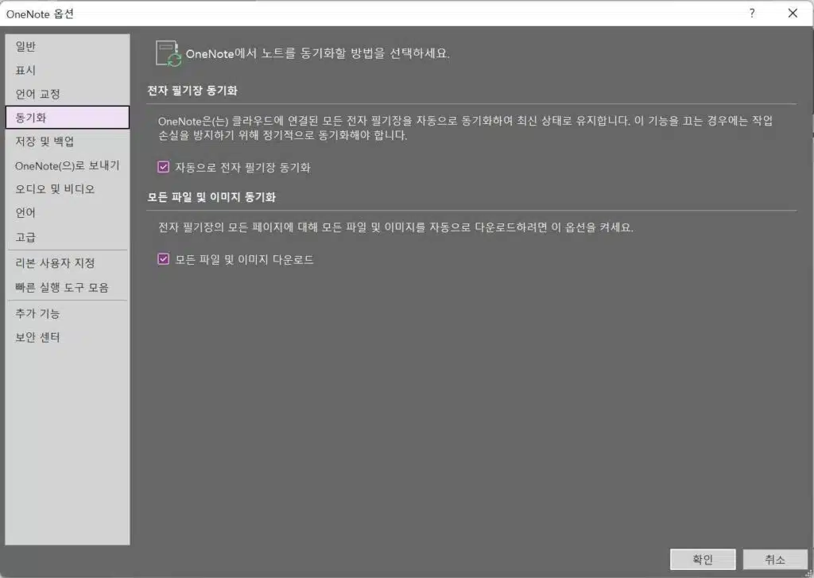
Task: Click the notebook sync icon in header
Action: (169, 53)
